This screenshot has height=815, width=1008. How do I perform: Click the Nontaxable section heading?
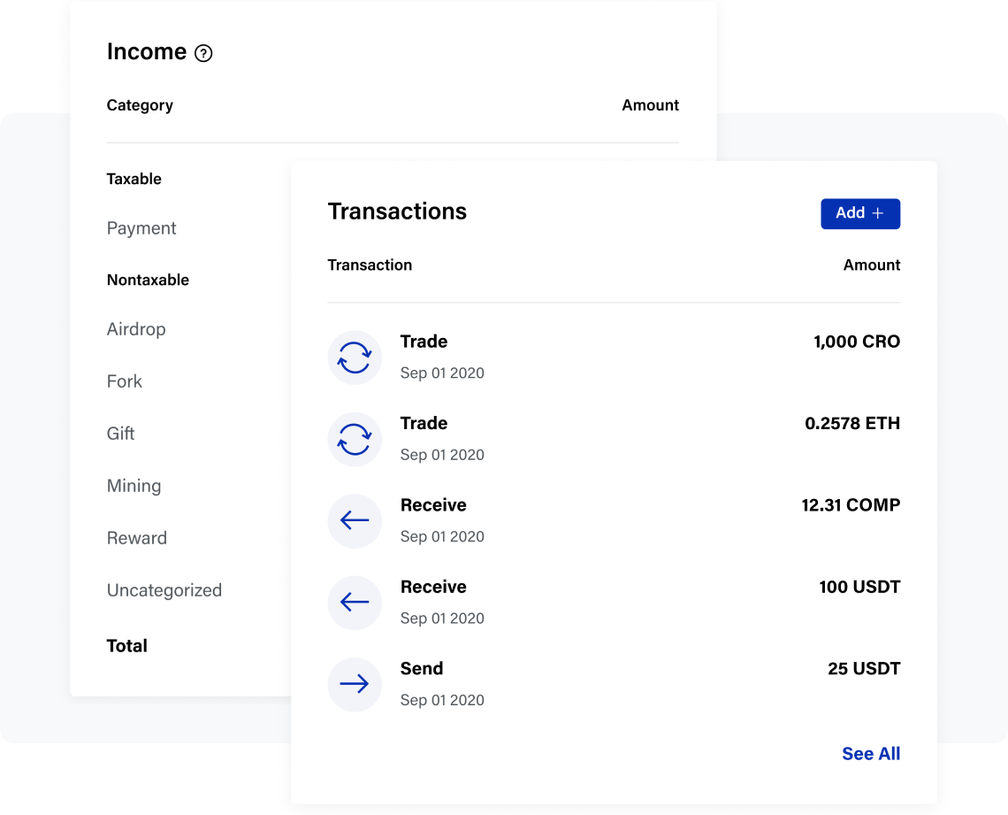pos(148,280)
